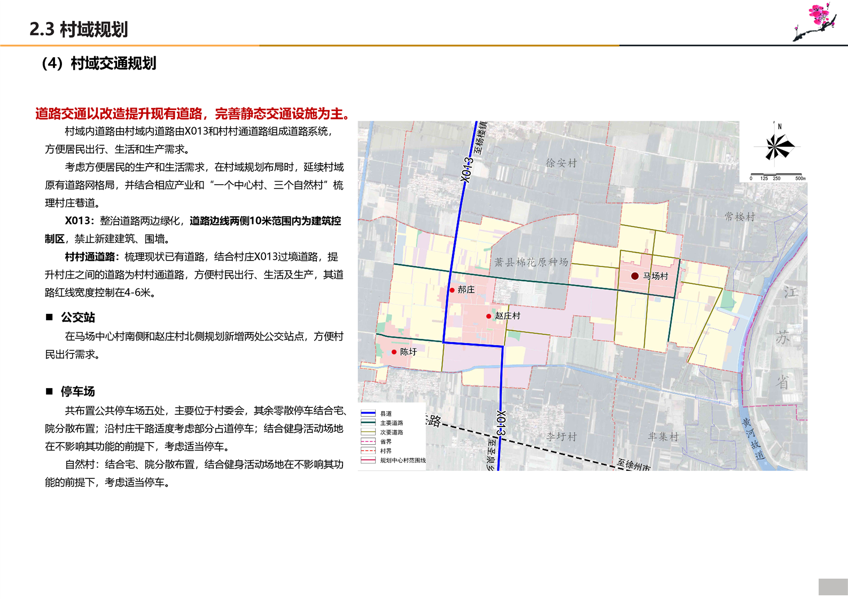Click the 2.3 村域规划 section title
848x599 pixels.
tap(79, 29)
